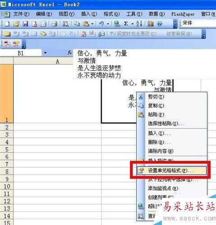Viewport: 216px width, 225px height.
Task: Click the Save floppy disk icon
Action: [x=25, y=24]
